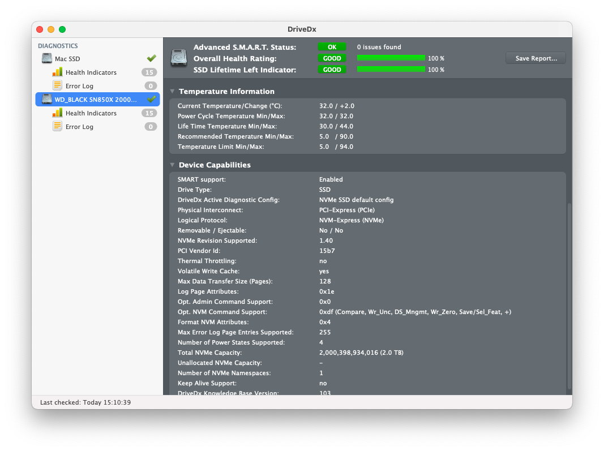604x451 pixels.
Task: Click the vertical scrollbar in details pane
Action: click(x=569, y=296)
